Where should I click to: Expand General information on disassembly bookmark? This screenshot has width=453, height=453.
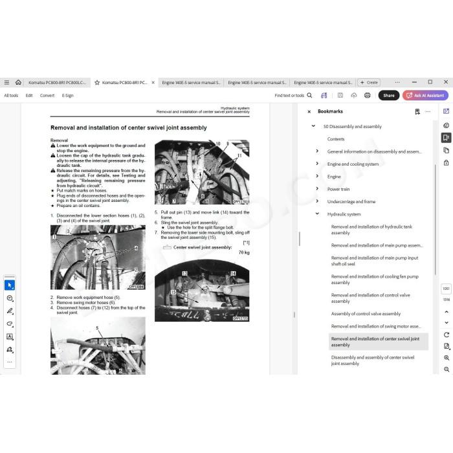(x=317, y=151)
